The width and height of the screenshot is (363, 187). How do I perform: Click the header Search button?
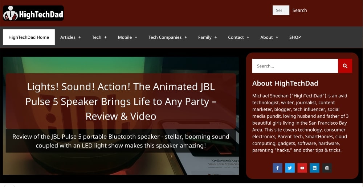click(299, 11)
